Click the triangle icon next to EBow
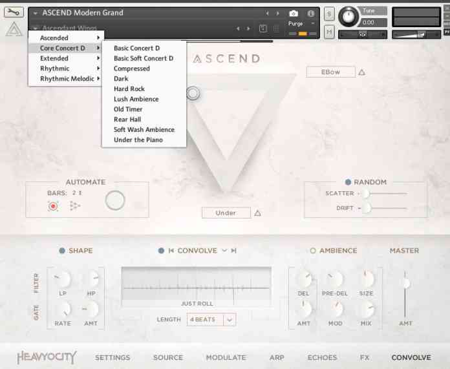Image resolution: width=450 pixels, height=369 pixels. (x=361, y=72)
